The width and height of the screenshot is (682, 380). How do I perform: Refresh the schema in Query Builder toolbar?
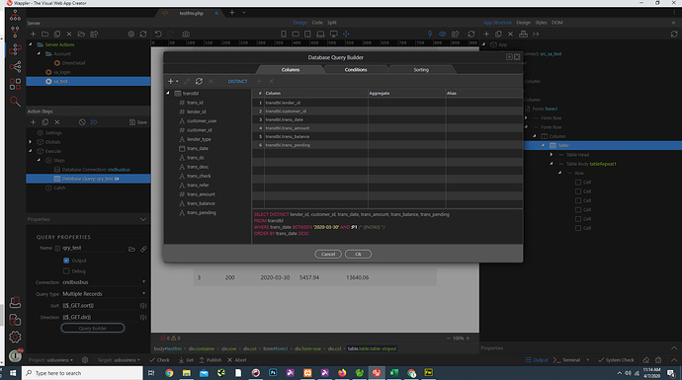(x=199, y=81)
